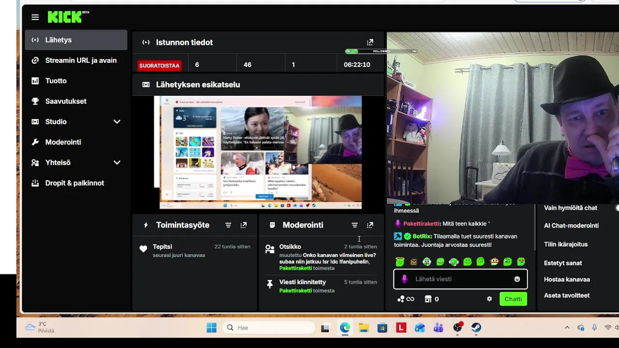619x348 pixels.
Task: Open OBS Studio from taskbar
Action: pos(457,328)
